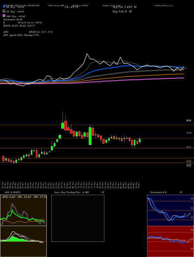Click the Stochastics: 38.26 reading
The height and width of the screenshot is (257, 194).
[13, 19]
